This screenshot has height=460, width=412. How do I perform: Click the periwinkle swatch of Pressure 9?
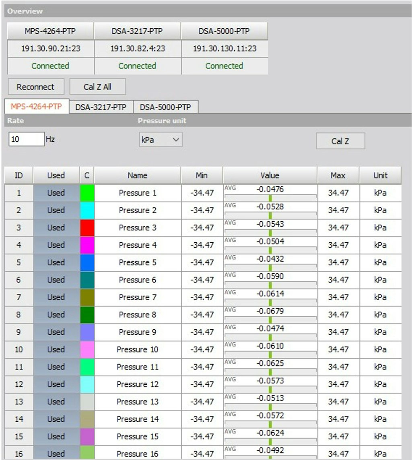pos(87,332)
